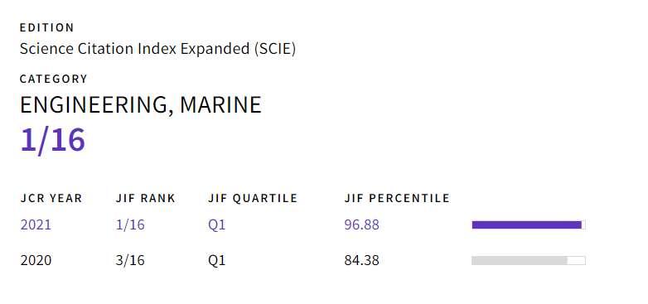This screenshot has height=304, width=648.
Task: Click the unfilled end of the 2020 bar
Action: coord(577,261)
